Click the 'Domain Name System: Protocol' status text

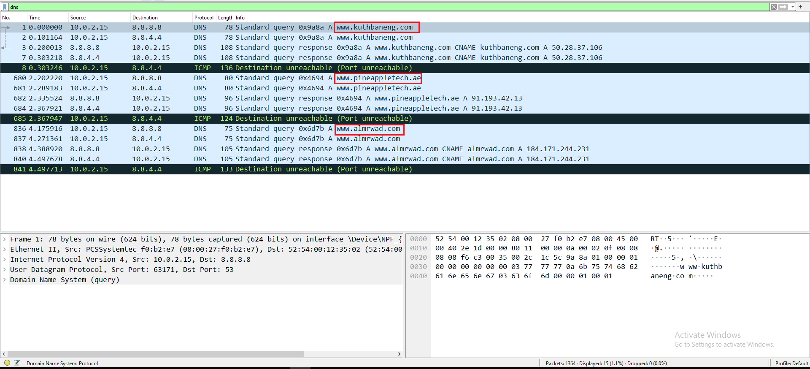(62, 364)
